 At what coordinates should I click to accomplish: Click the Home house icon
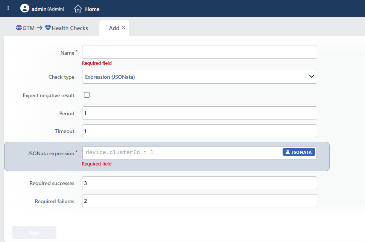click(x=78, y=9)
